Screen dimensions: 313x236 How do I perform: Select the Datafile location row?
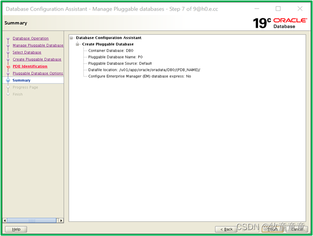click(144, 70)
